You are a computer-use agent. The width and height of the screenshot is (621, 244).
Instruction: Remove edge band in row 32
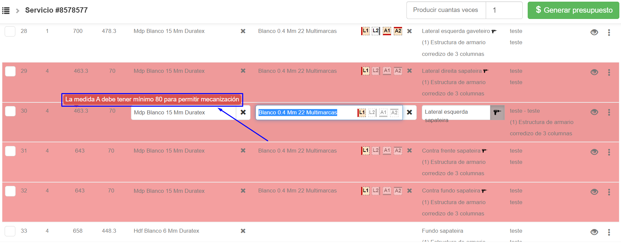(409, 191)
